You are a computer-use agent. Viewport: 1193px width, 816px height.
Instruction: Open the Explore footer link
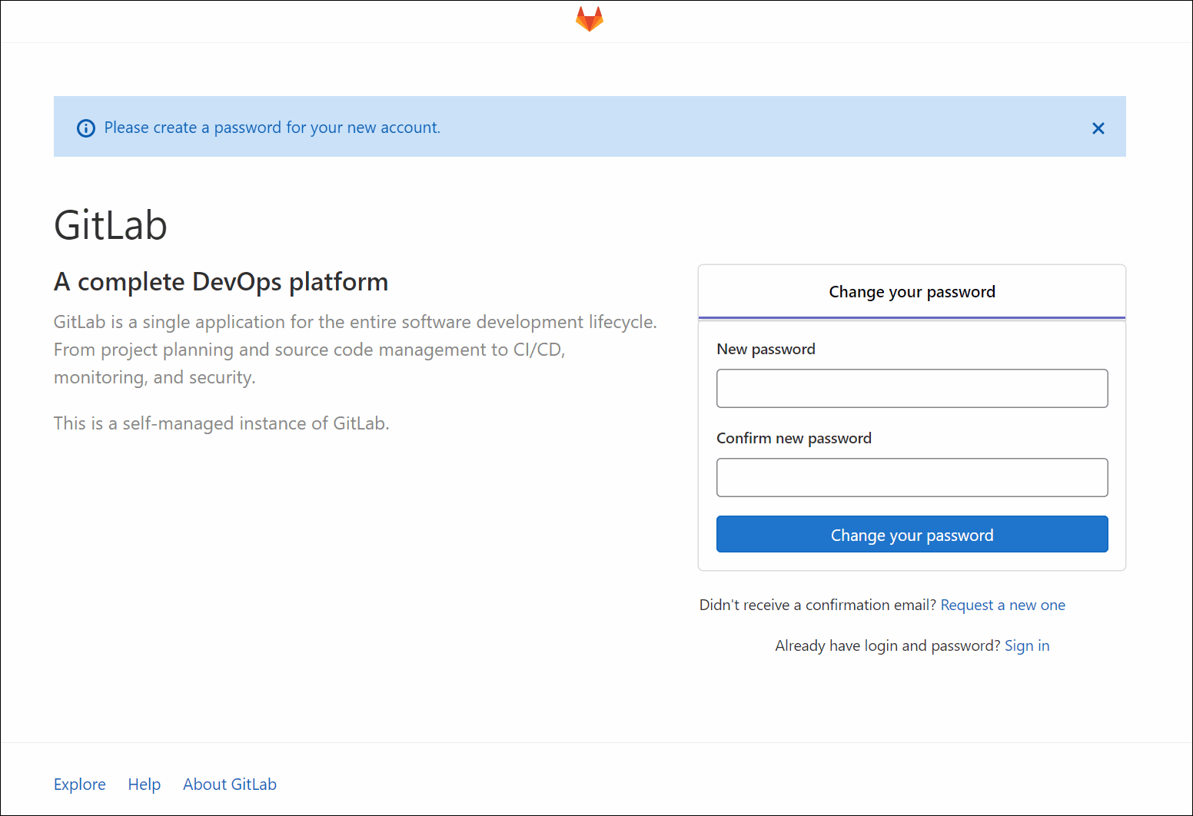point(80,784)
